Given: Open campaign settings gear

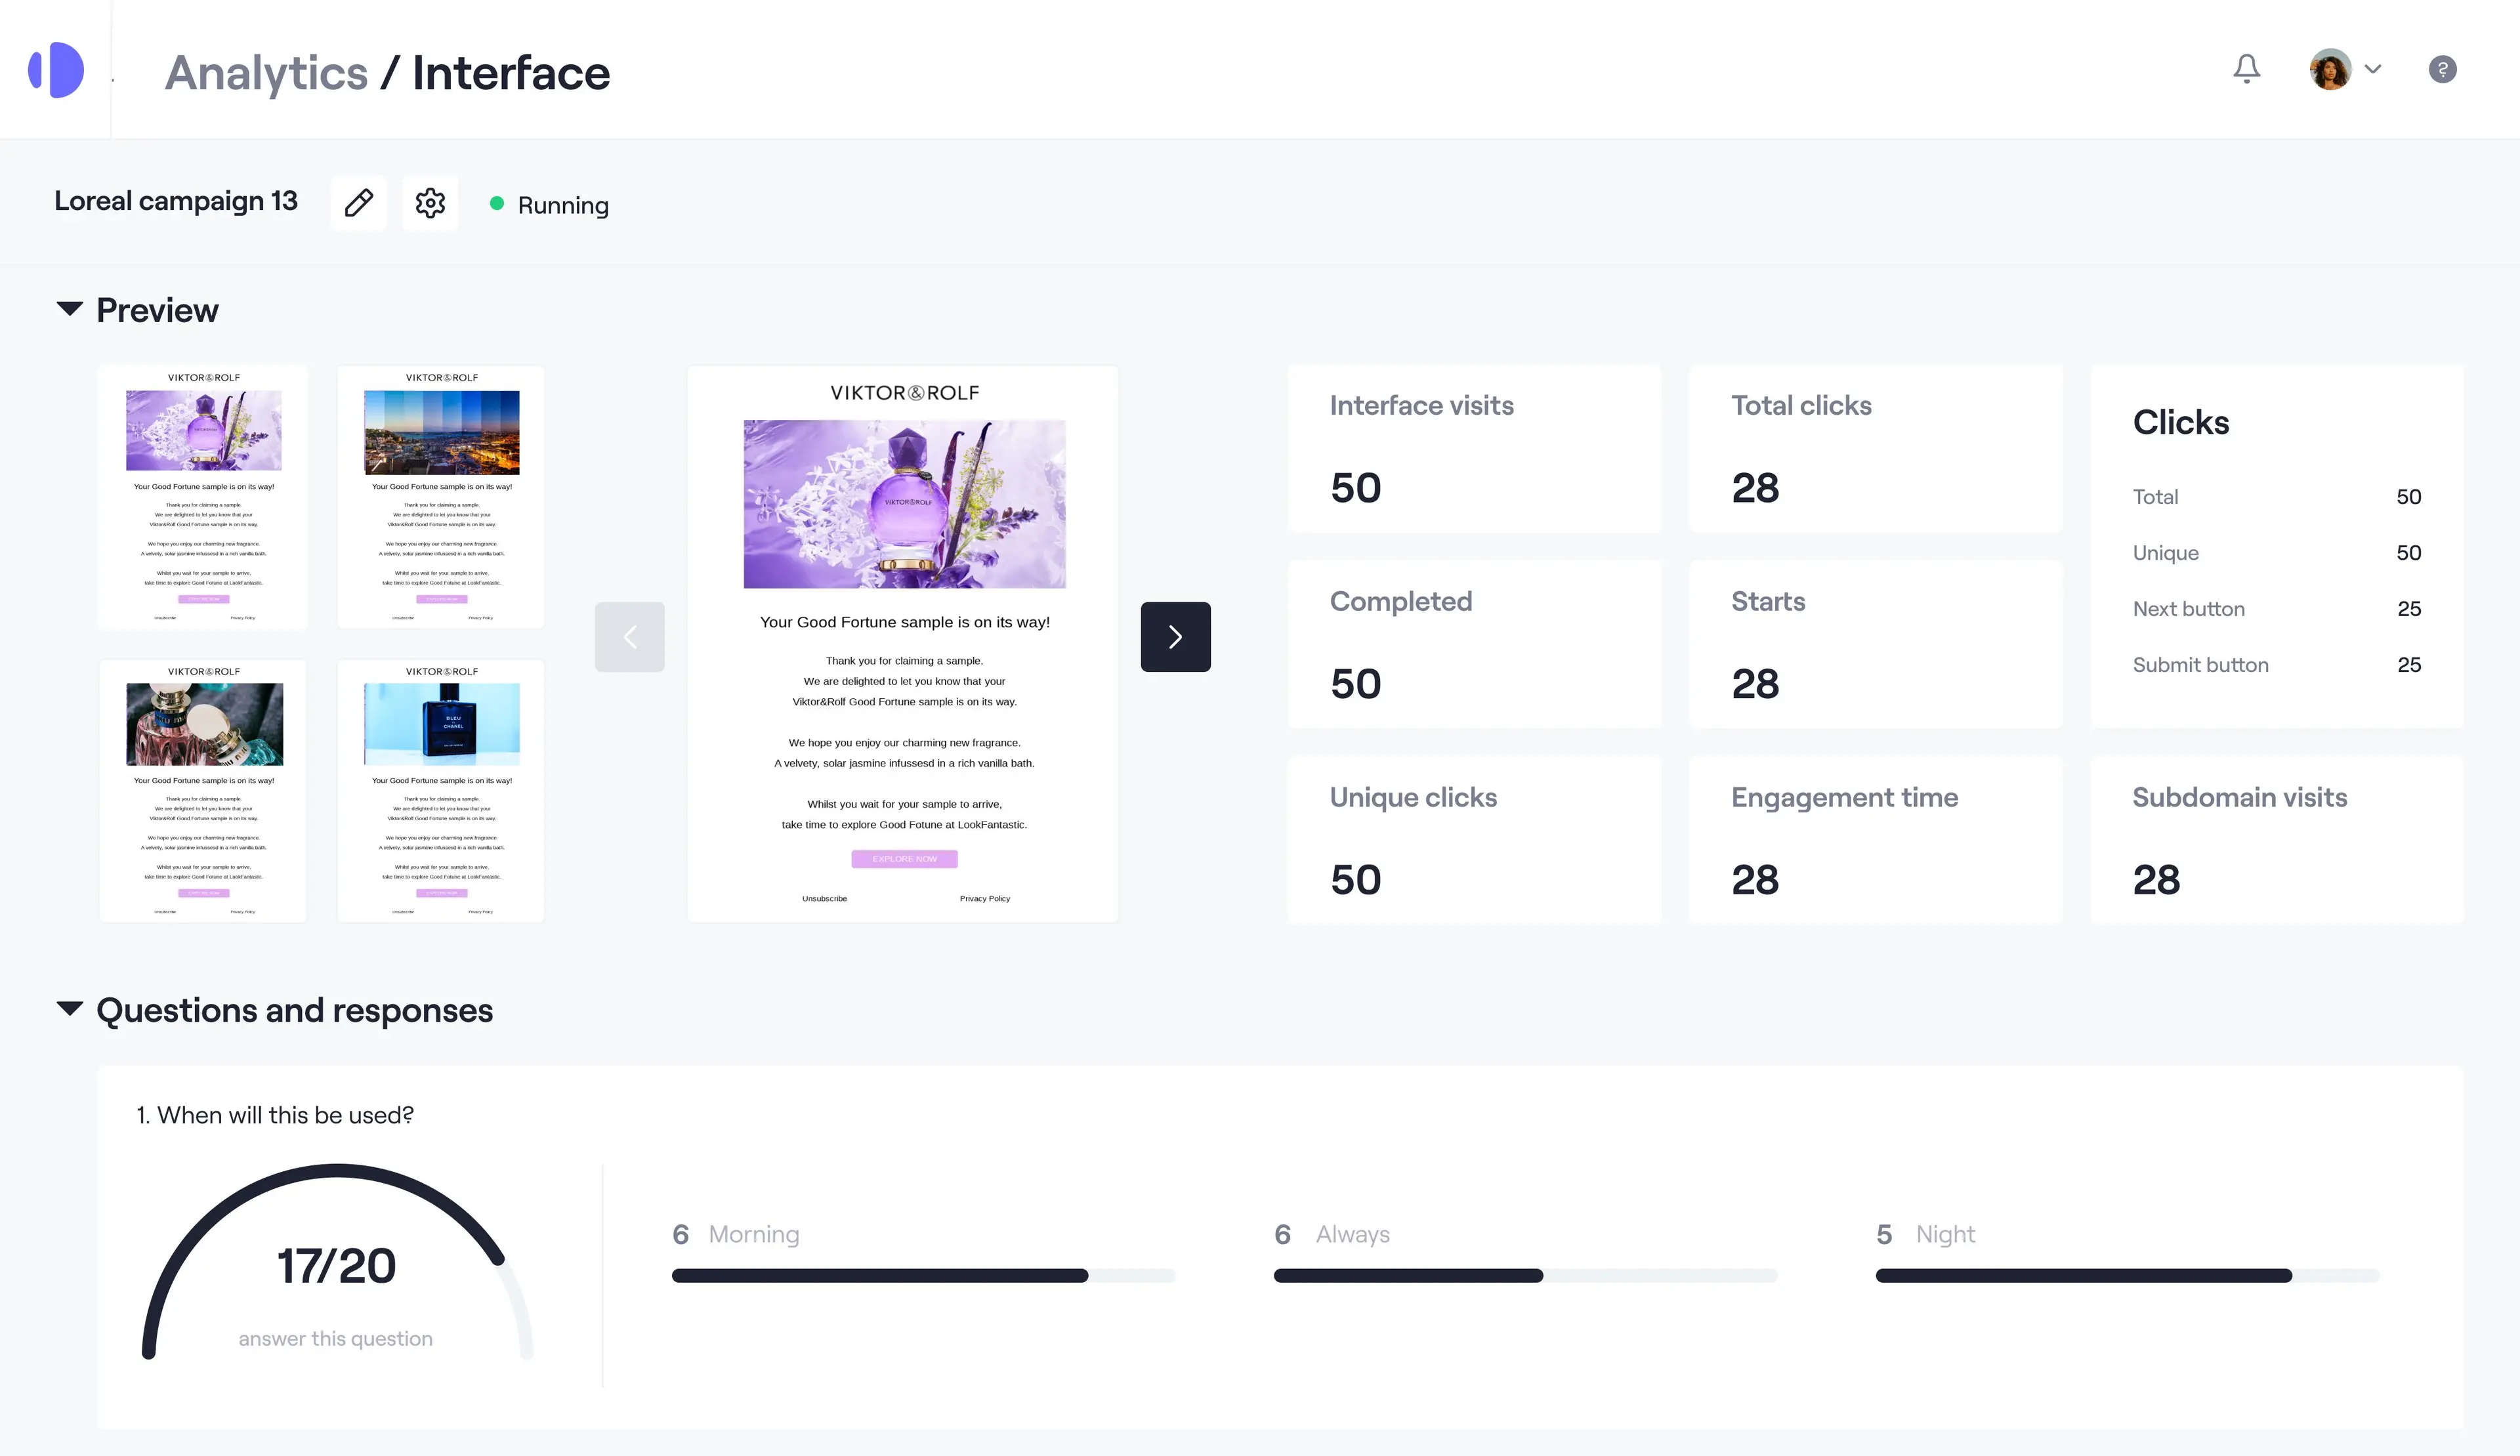Looking at the screenshot, I should click(430, 203).
